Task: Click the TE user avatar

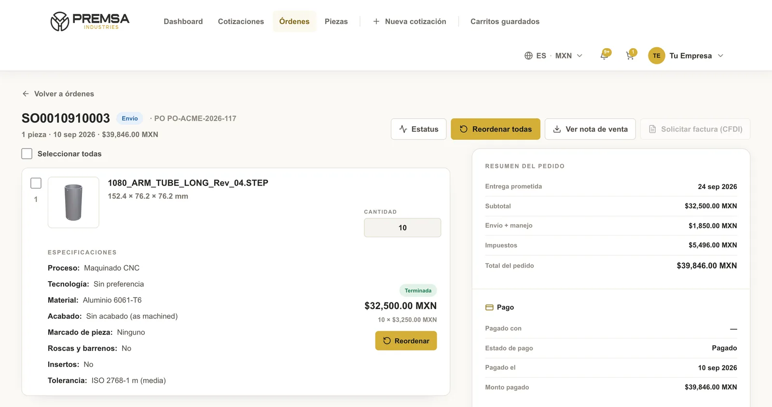Action: pyautogui.click(x=657, y=55)
